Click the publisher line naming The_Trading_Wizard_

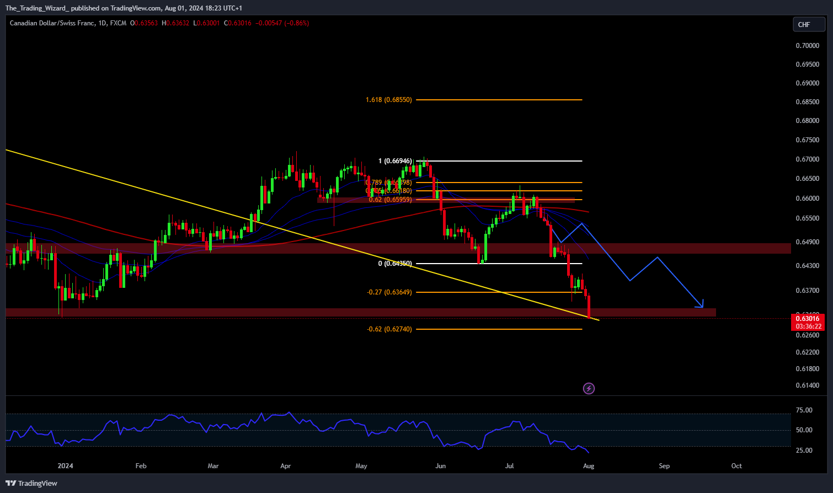pyautogui.click(x=124, y=8)
